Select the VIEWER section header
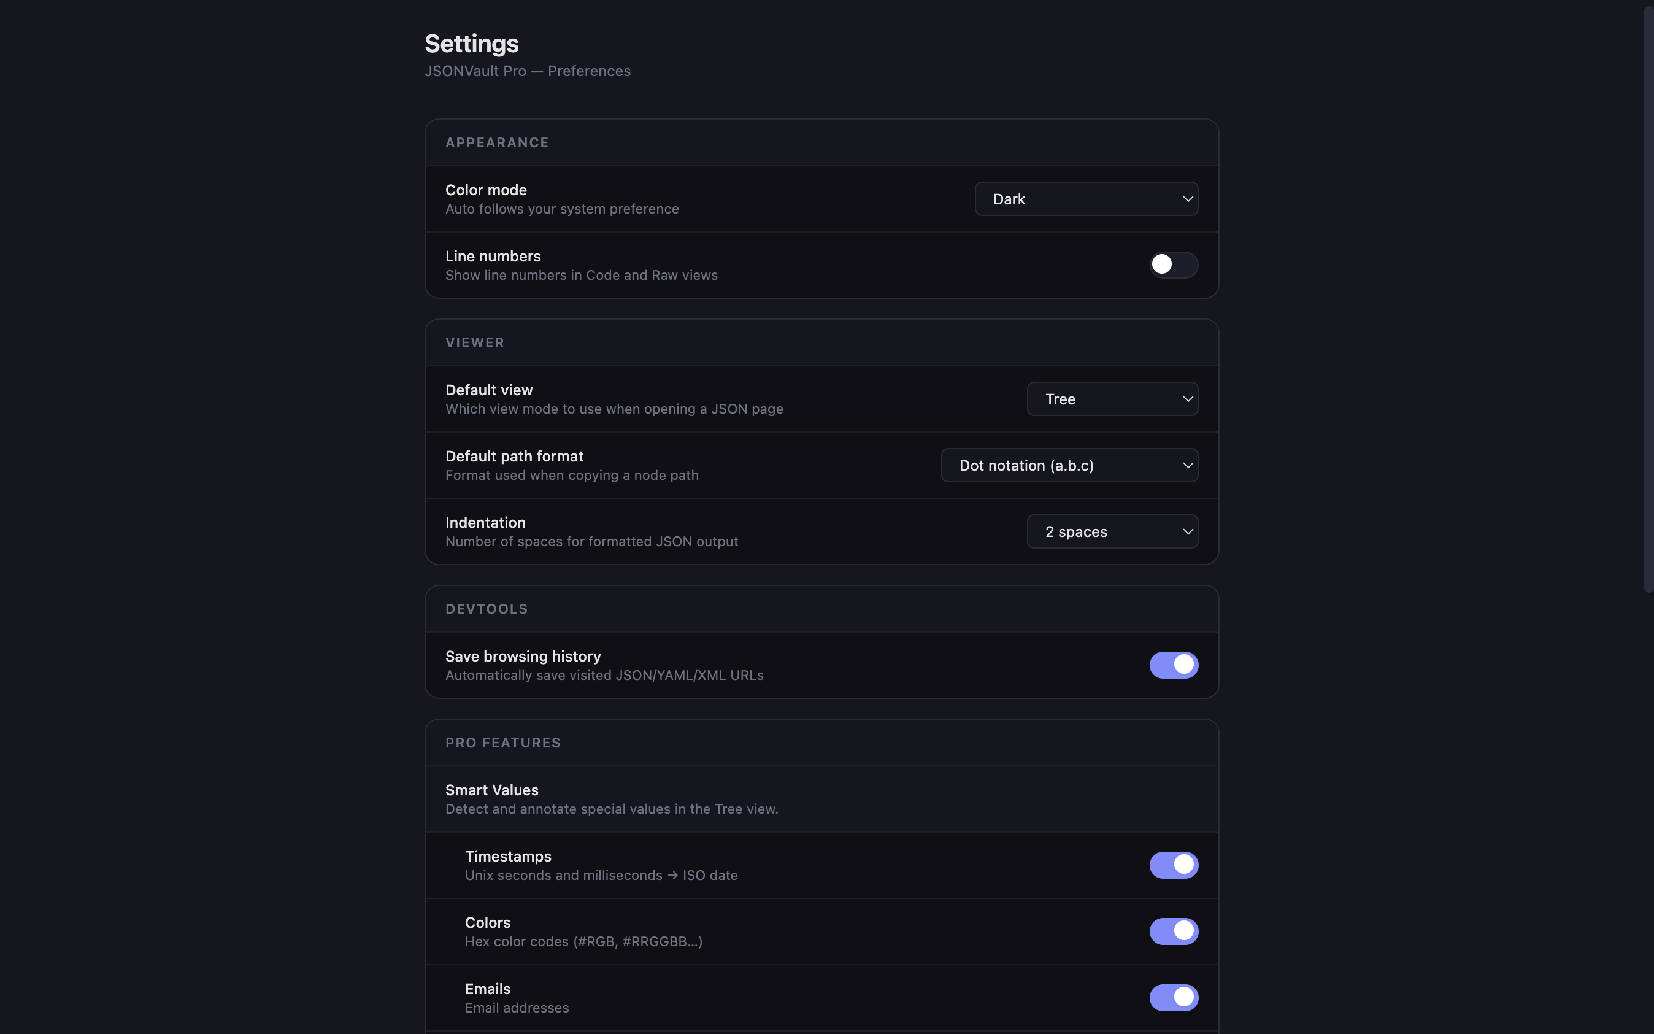Screen dimensions: 1654x1034 474,342
